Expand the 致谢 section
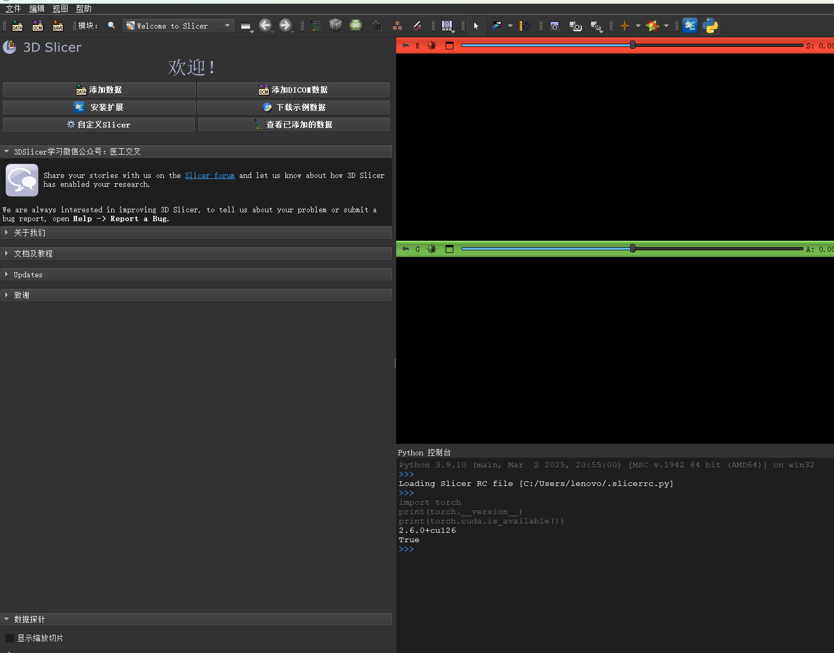 pos(196,295)
